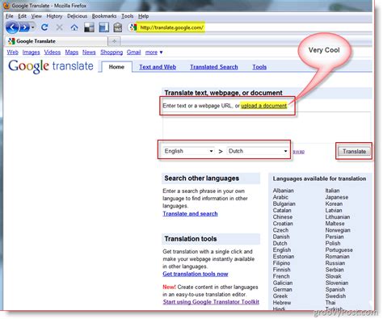Go back with the browser Back arrow
This screenshot has width=383, height=319.
(x=12, y=27)
